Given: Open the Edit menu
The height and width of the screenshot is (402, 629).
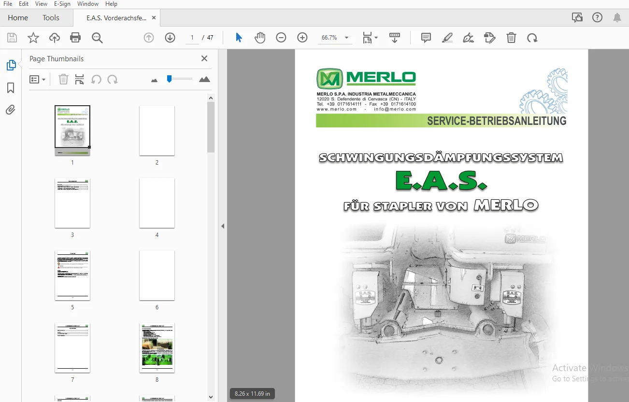Looking at the screenshot, I should [24, 4].
